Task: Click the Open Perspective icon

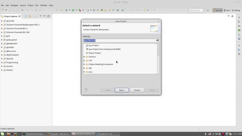Action: coord(208,10)
